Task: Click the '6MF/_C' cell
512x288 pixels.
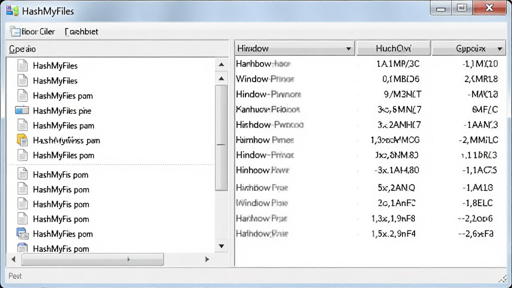Action: [485, 109]
